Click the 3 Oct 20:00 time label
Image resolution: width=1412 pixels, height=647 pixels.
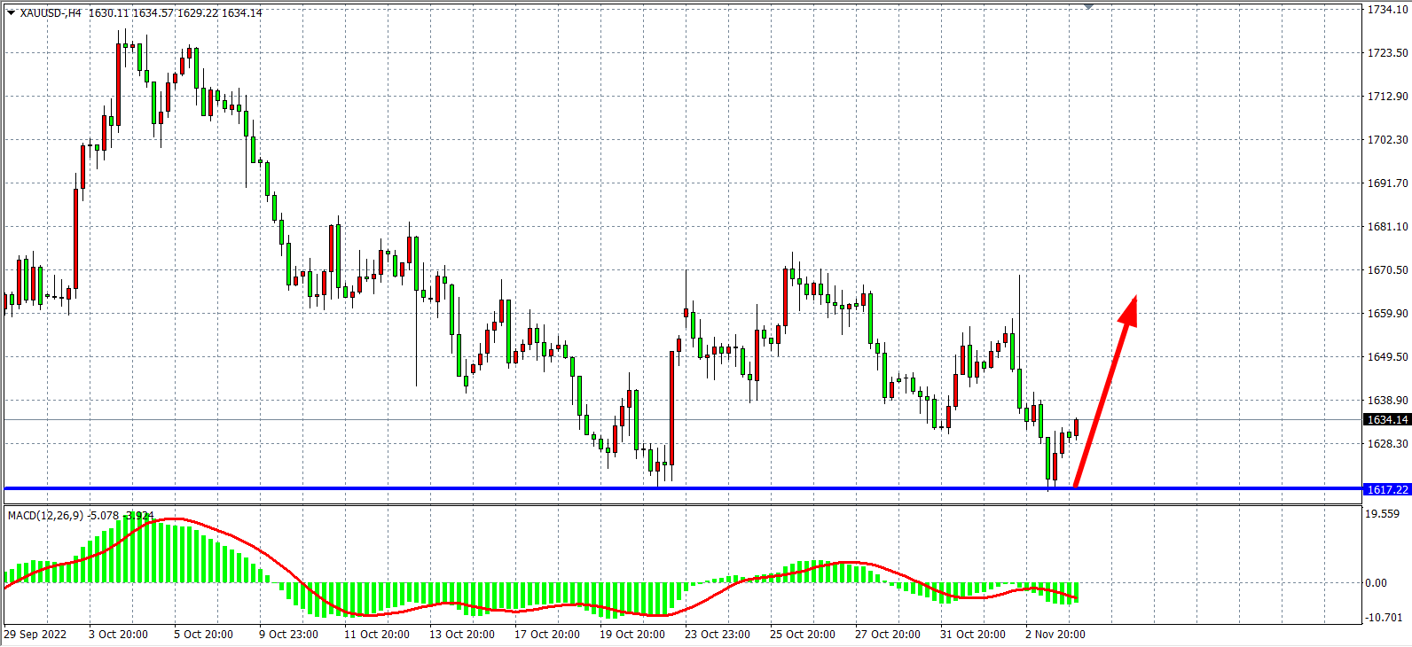coord(118,635)
